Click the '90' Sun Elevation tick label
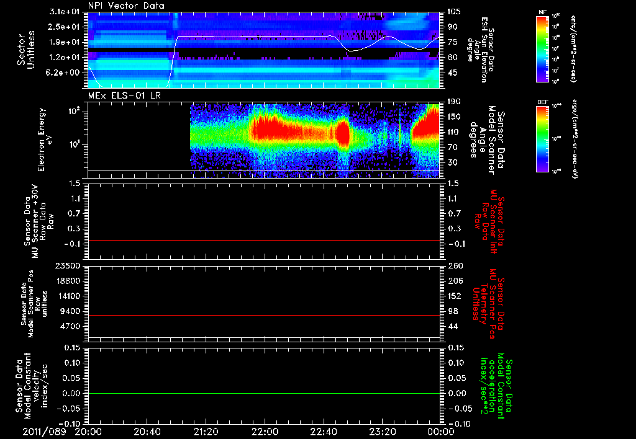The image size is (636, 439). [452, 27]
